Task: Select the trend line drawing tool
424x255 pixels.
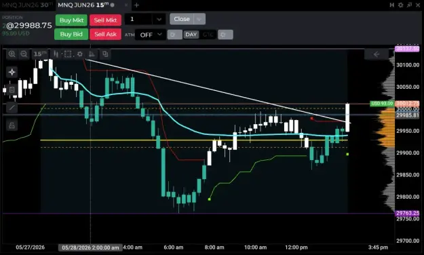Action: pyautogui.click(x=12, y=108)
